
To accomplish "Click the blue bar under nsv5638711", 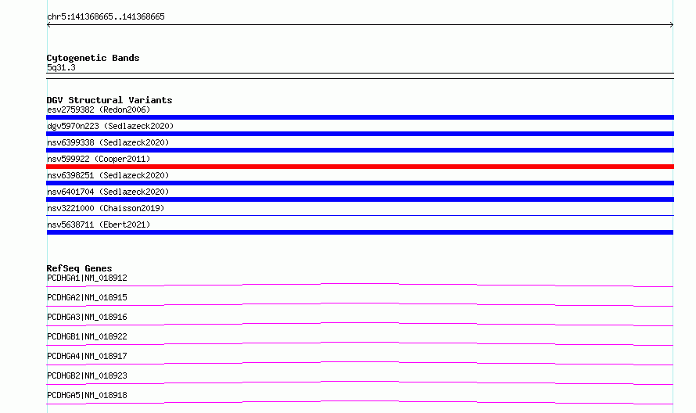I will [x=360, y=232].
